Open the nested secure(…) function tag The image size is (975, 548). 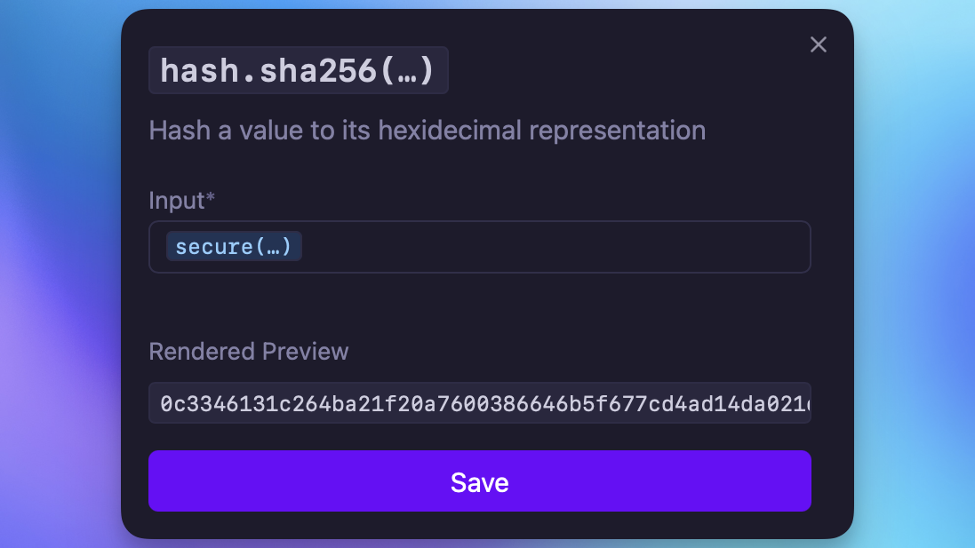[234, 247]
